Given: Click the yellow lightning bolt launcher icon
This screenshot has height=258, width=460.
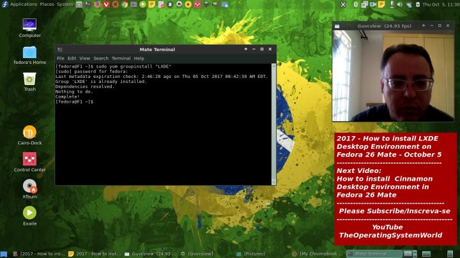Looking at the screenshot, I should tap(188, 4).
